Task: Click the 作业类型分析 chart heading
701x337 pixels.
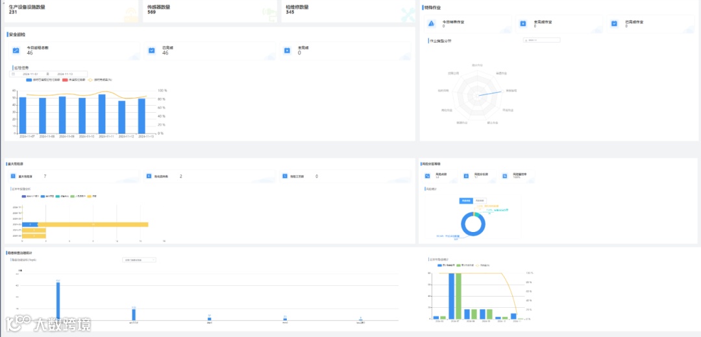Action: coord(441,41)
